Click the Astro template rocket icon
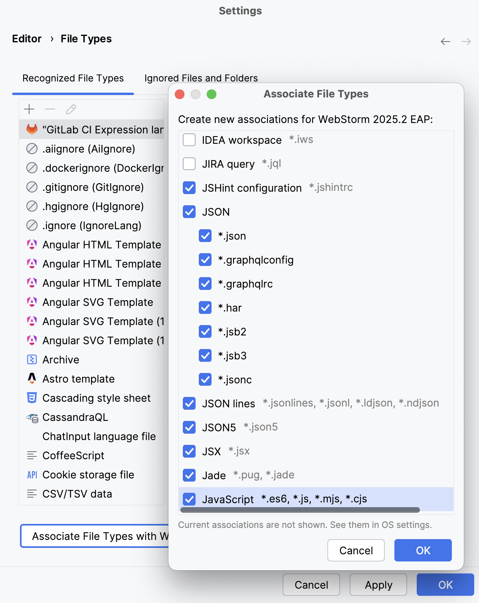The image size is (479, 603). point(32,379)
